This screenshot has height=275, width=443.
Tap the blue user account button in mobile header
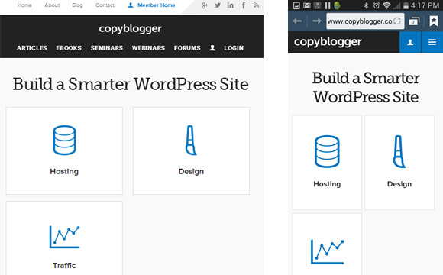(410, 42)
